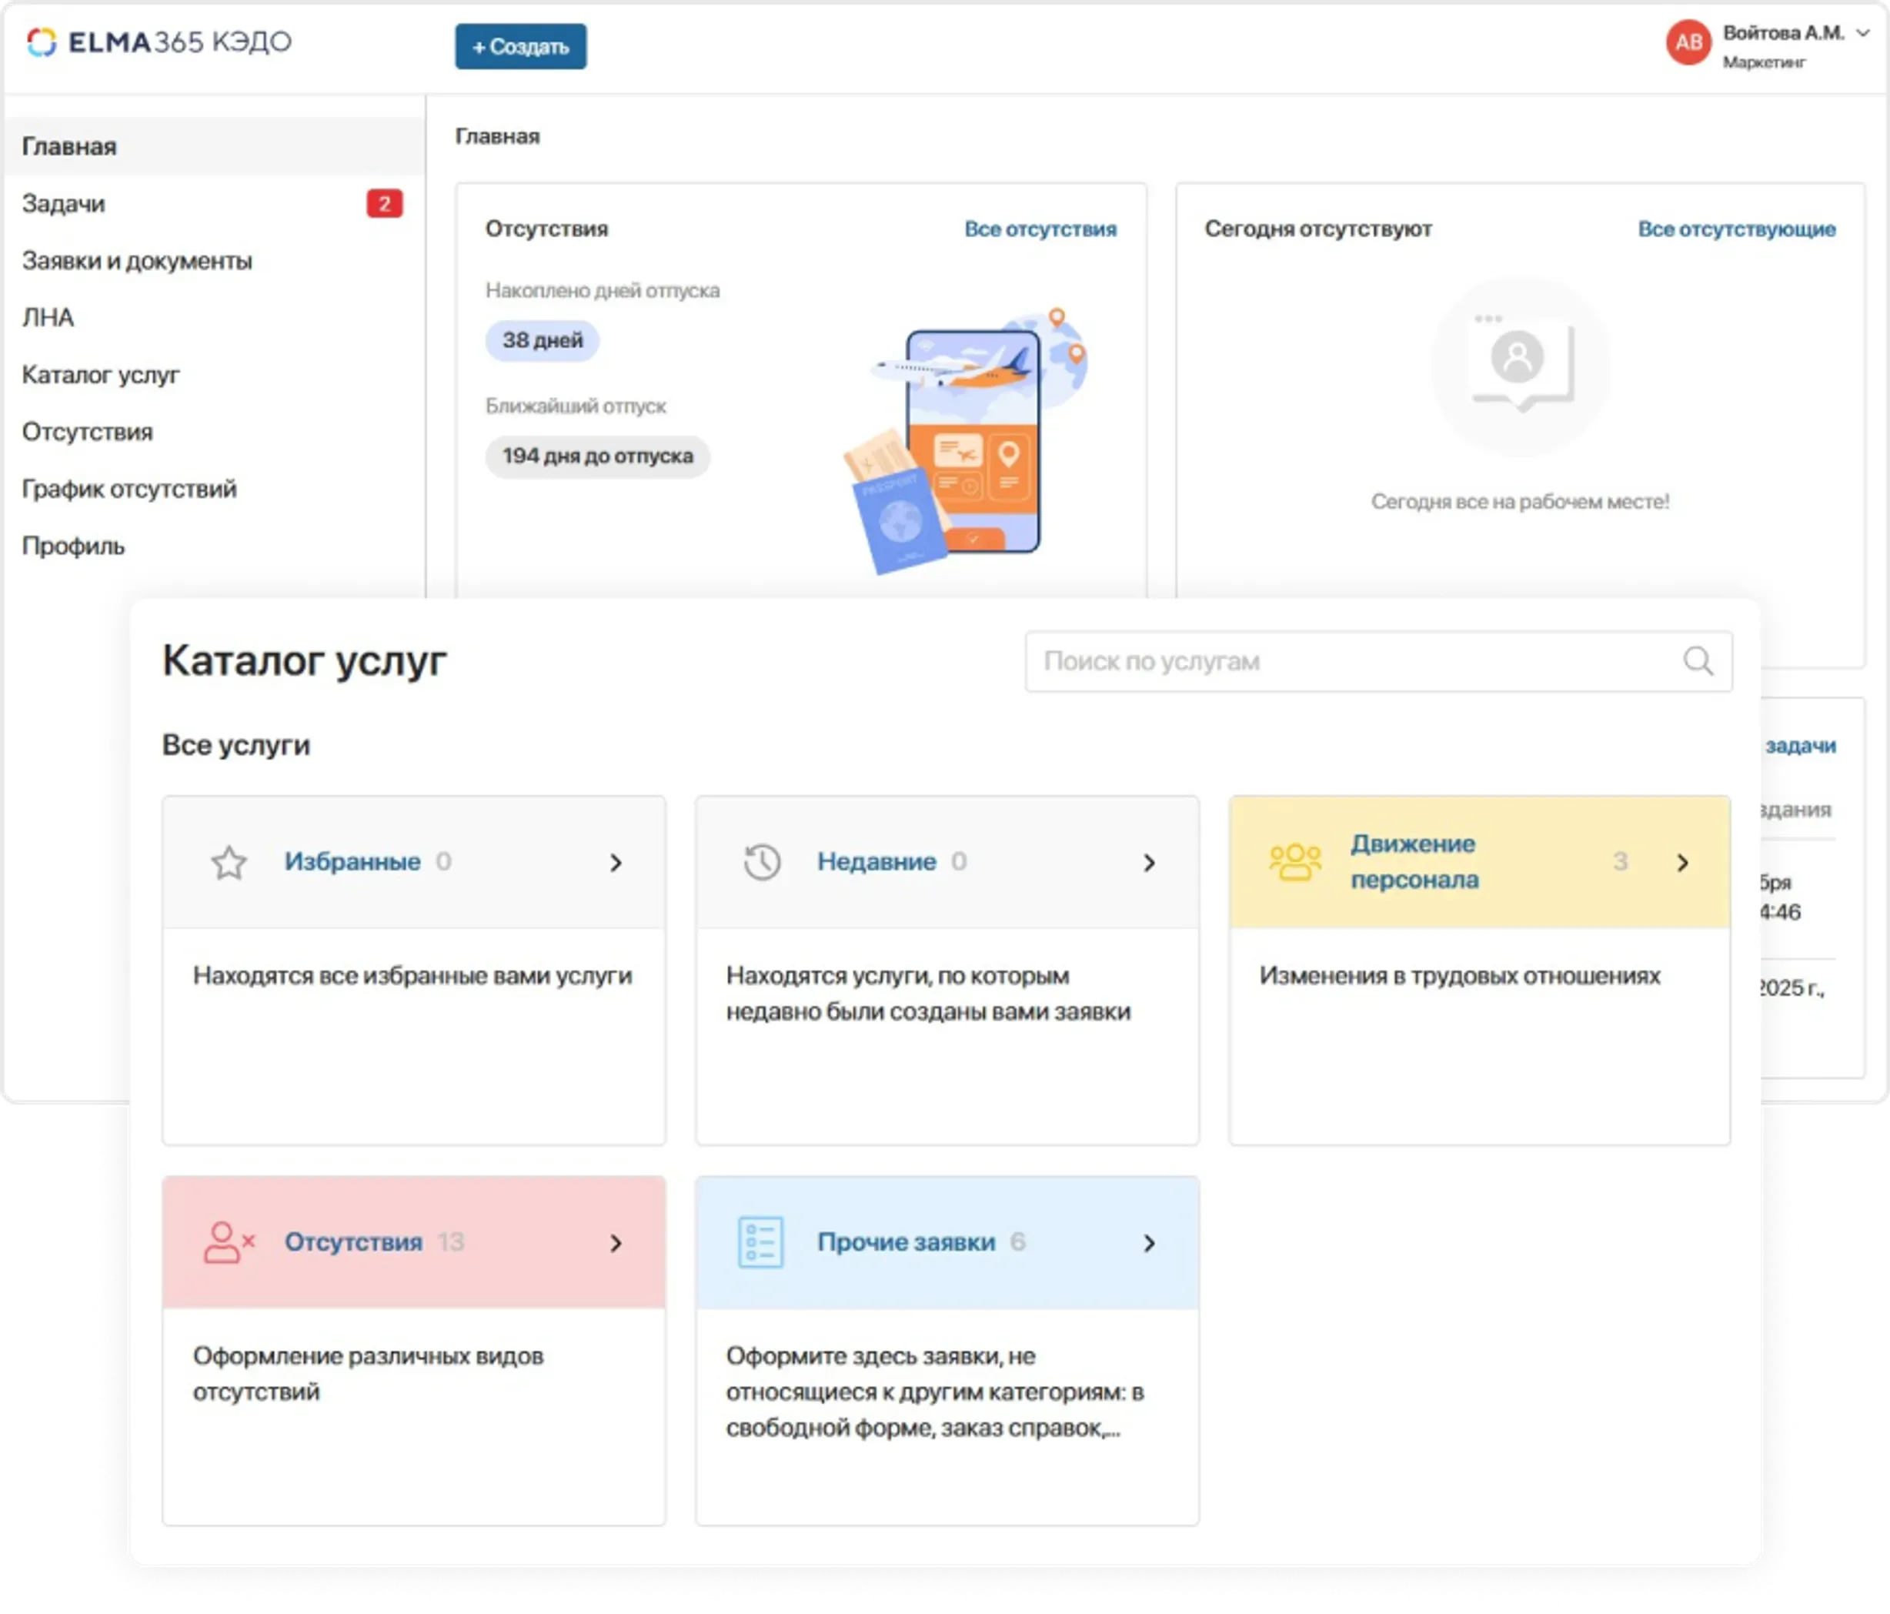Go to Профиль in sidebar
Screen dimensions: 1890x1614
coord(72,546)
